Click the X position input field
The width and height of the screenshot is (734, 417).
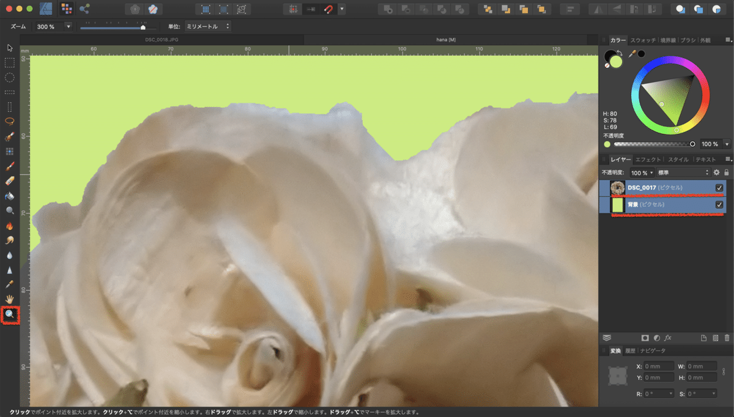pos(659,366)
